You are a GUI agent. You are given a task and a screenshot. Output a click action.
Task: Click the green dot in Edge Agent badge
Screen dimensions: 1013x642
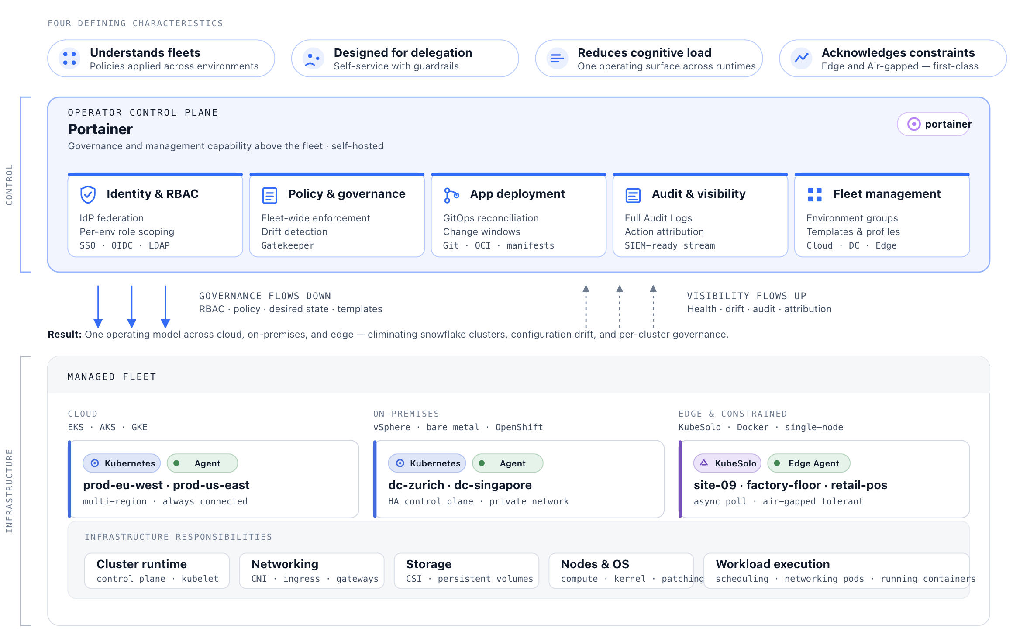(x=777, y=463)
